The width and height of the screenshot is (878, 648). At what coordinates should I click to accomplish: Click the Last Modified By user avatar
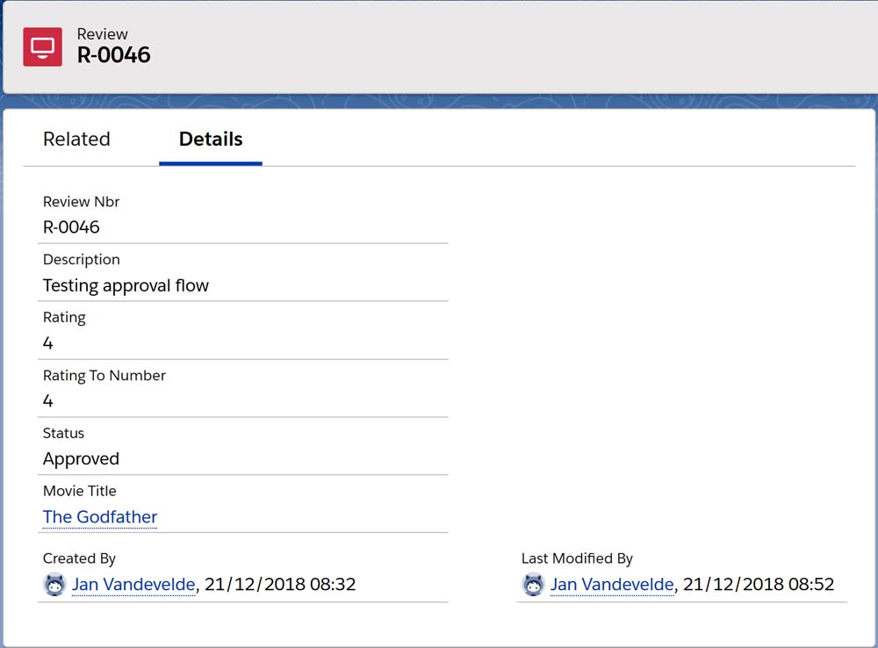(533, 585)
